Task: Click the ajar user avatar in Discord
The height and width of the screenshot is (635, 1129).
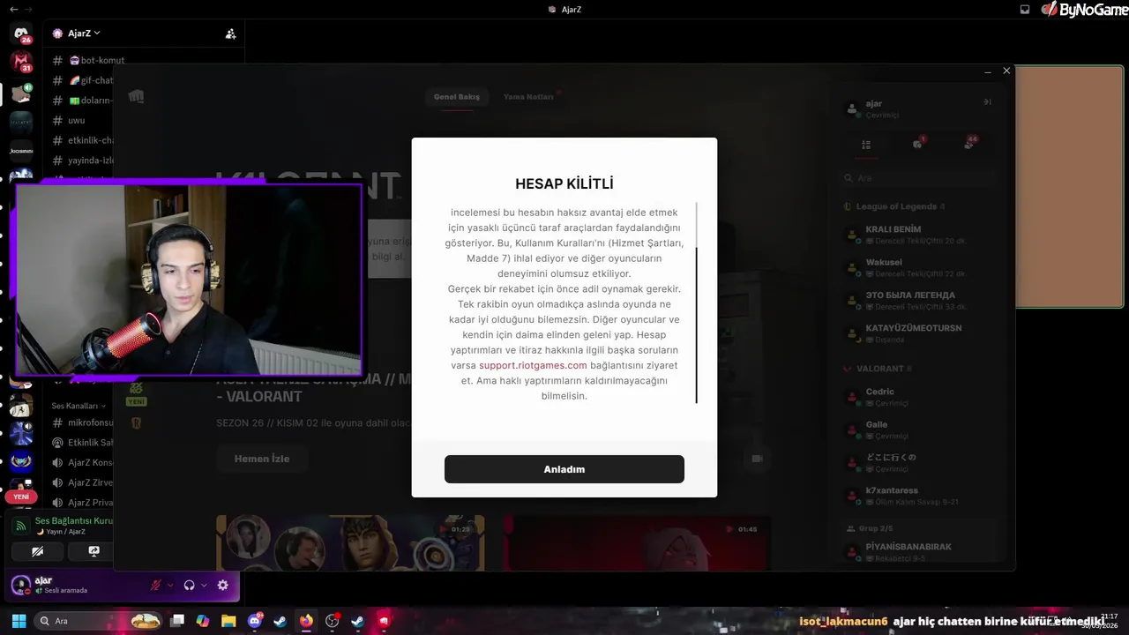Action: pyautogui.click(x=21, y=585)
